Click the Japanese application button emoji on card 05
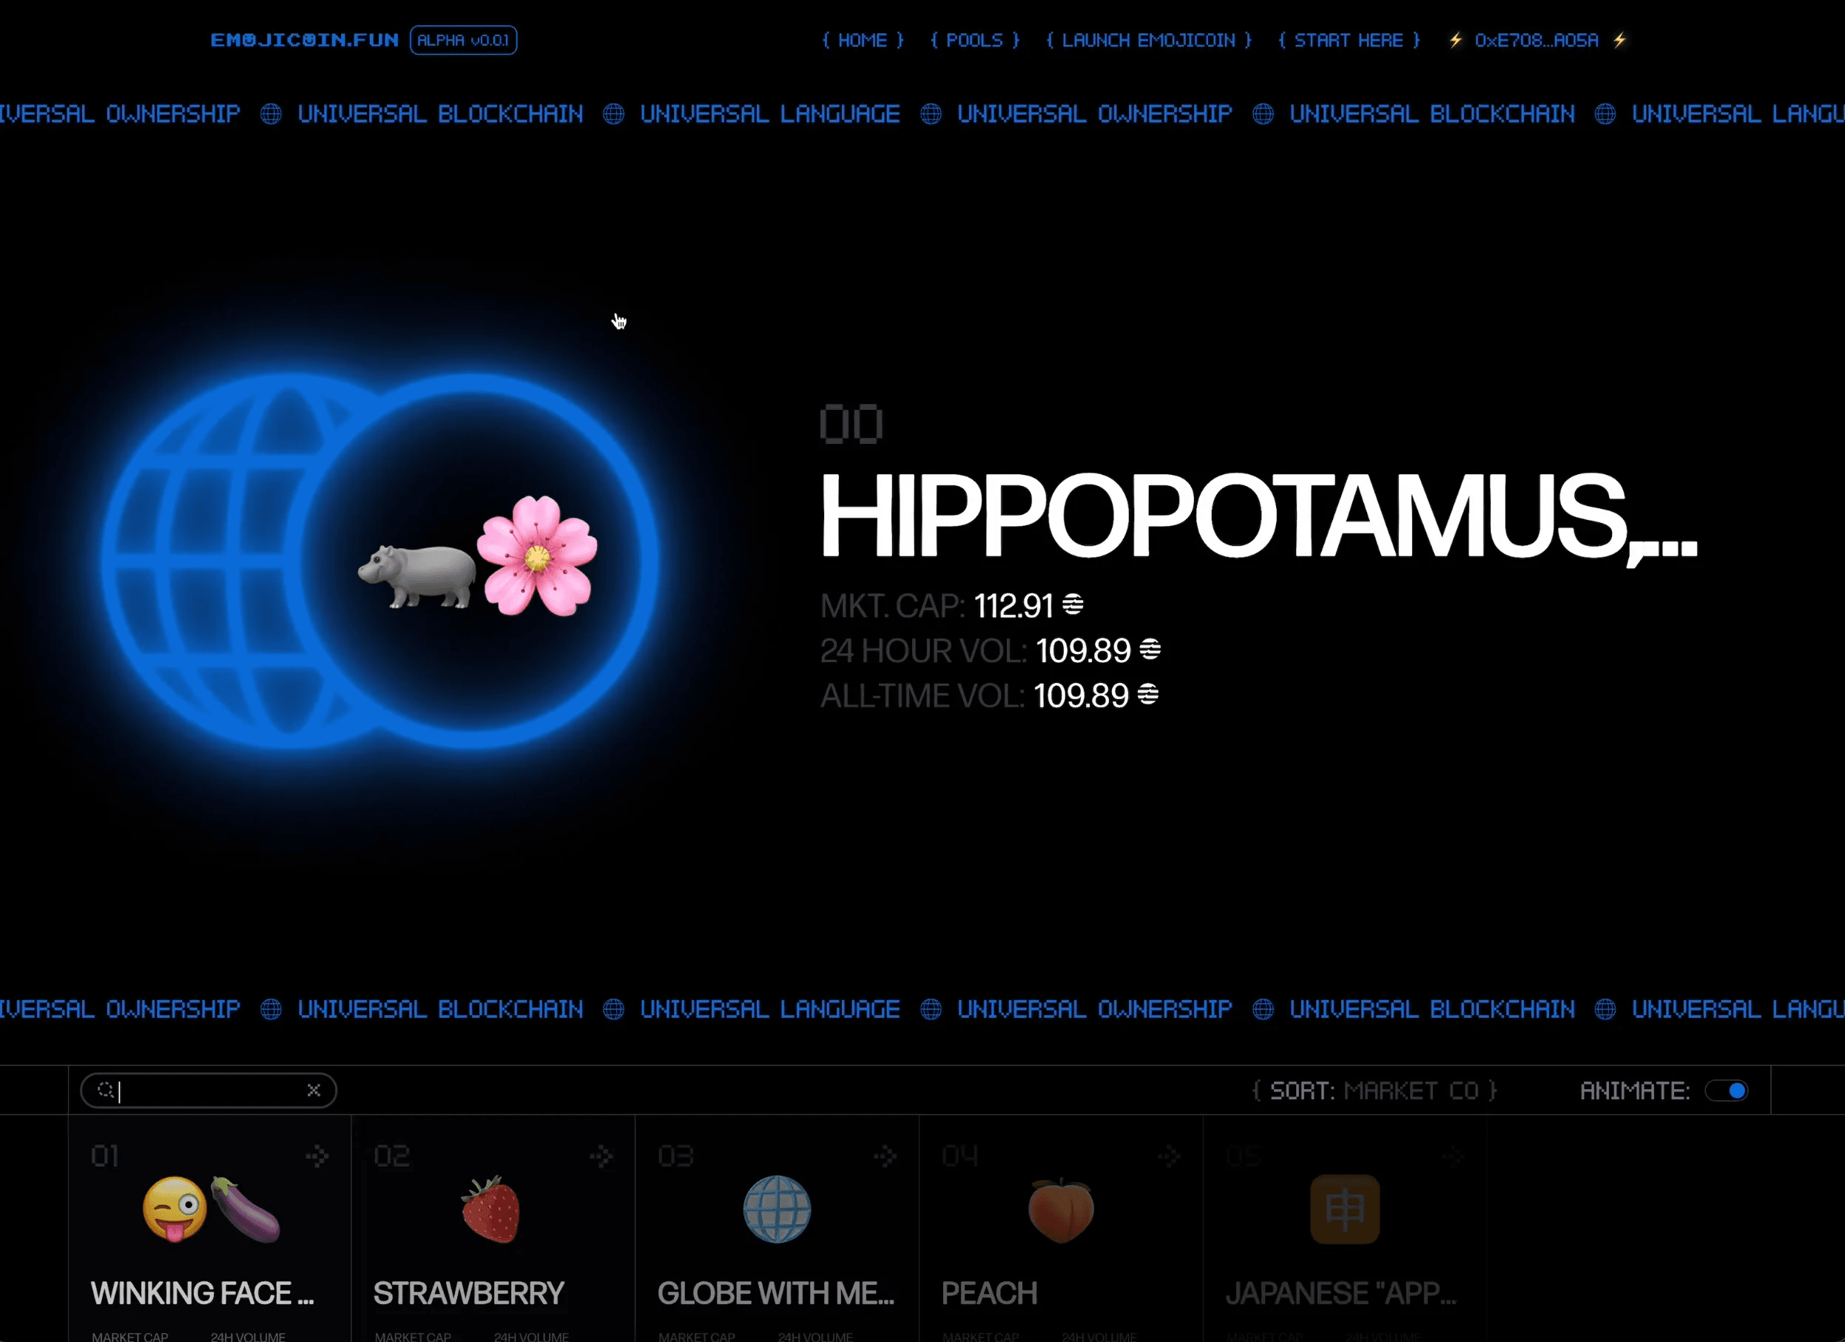This screenshot has width=1845, height=1342. (x=1345, y=1210)
